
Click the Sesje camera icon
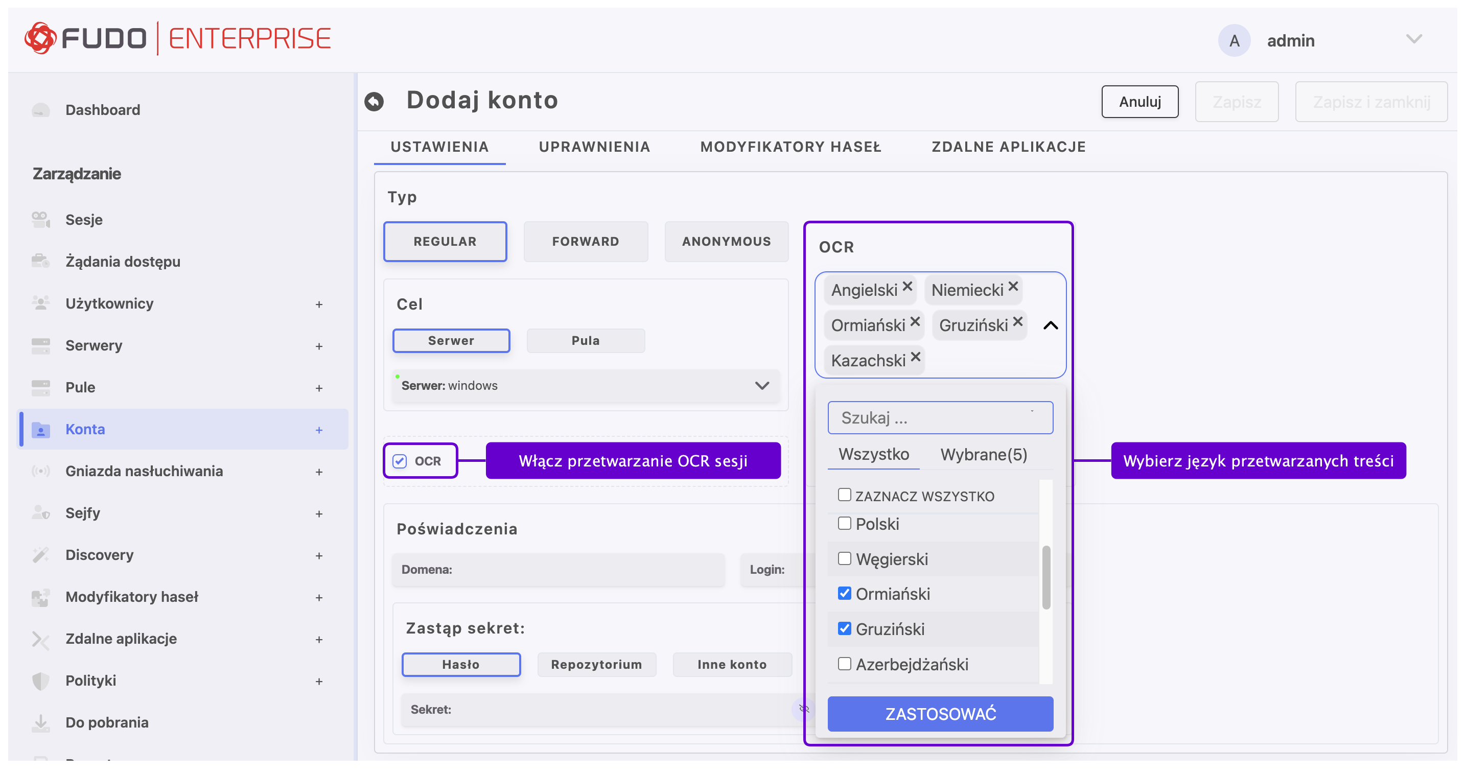tap(41, 220)
